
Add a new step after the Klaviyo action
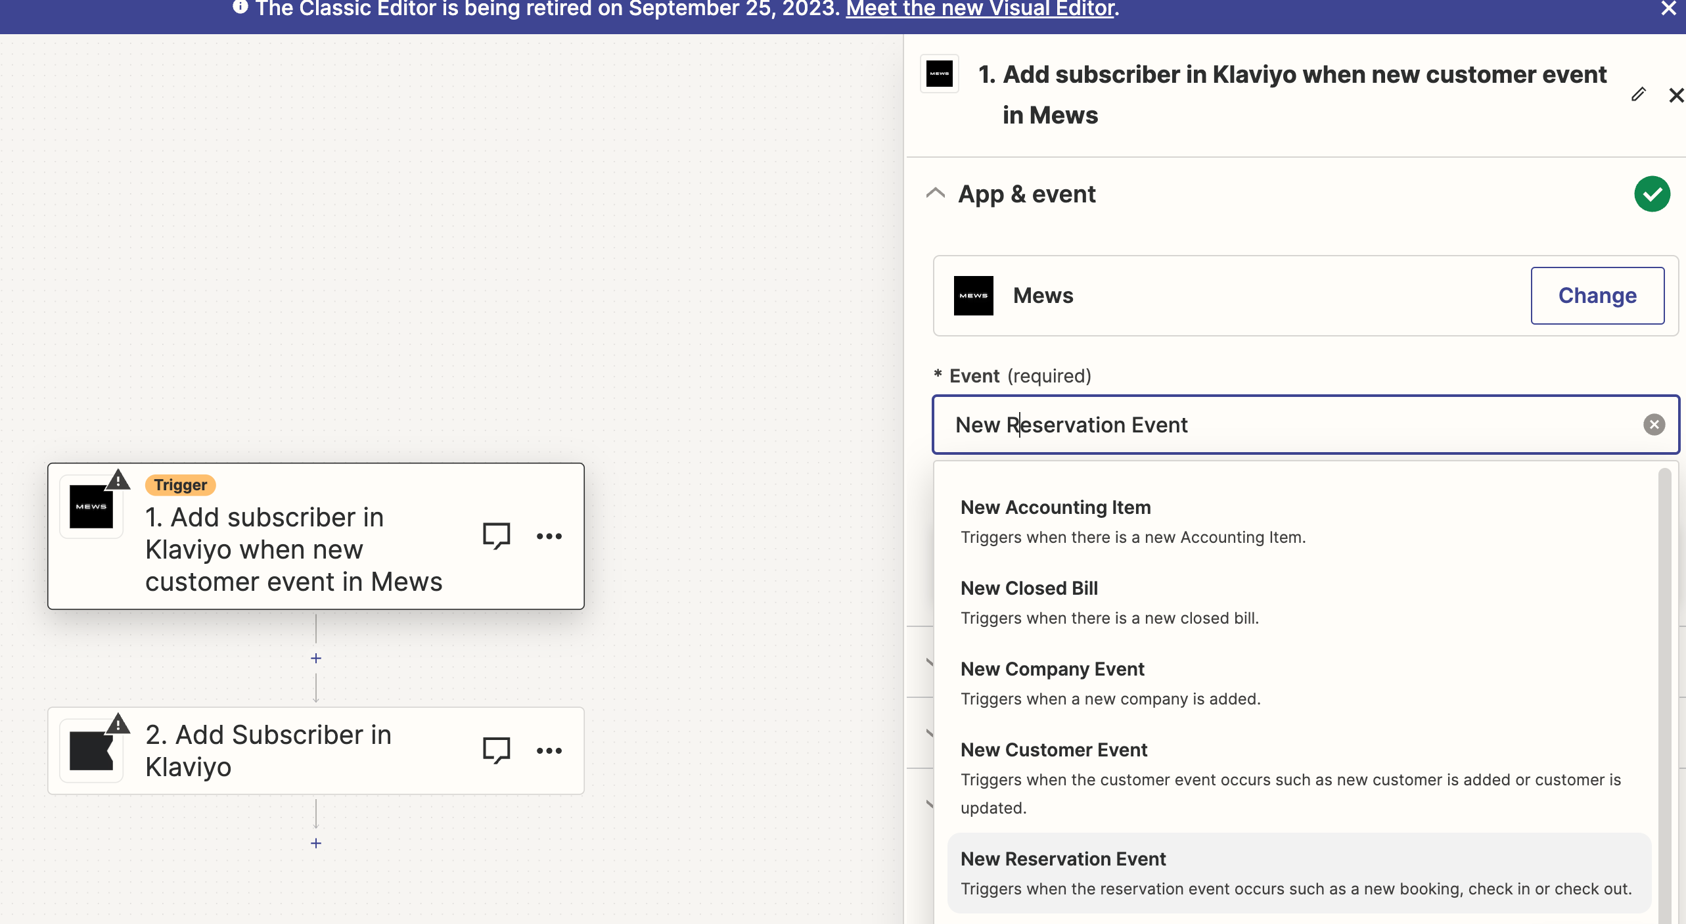tap(316, 843)
